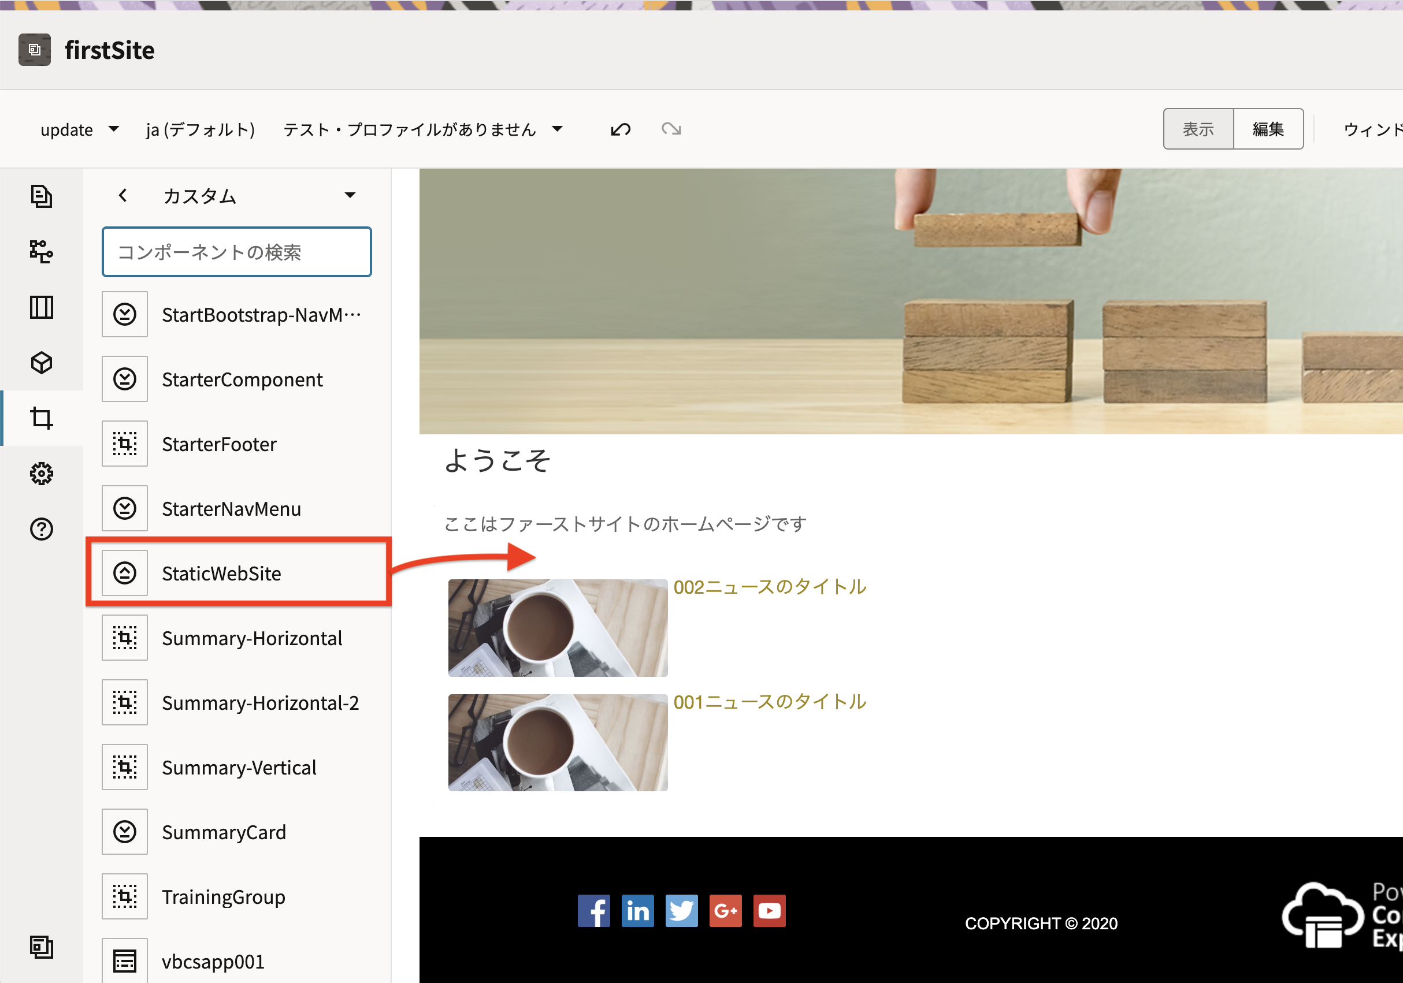The image size is (1403, 983).
Task: Select the section layouts columns icon
Action: coord(41,307)
